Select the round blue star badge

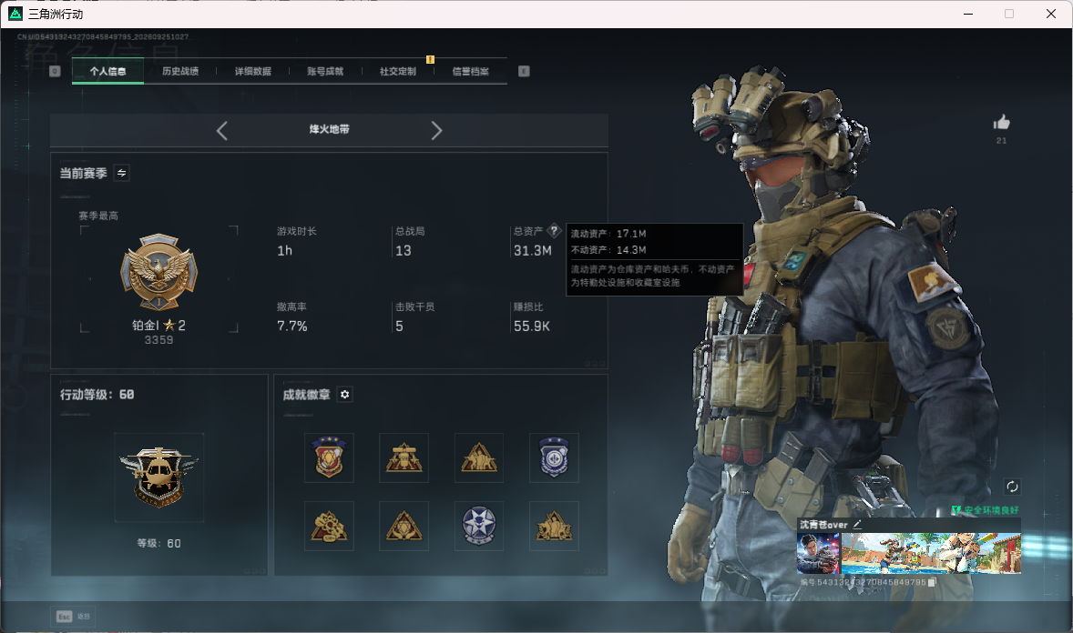(x=479, y=527)
